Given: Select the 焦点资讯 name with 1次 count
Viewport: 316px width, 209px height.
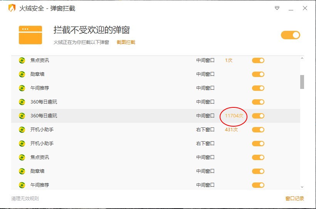Looking at the screenshot, I should [x=40, y=60].
